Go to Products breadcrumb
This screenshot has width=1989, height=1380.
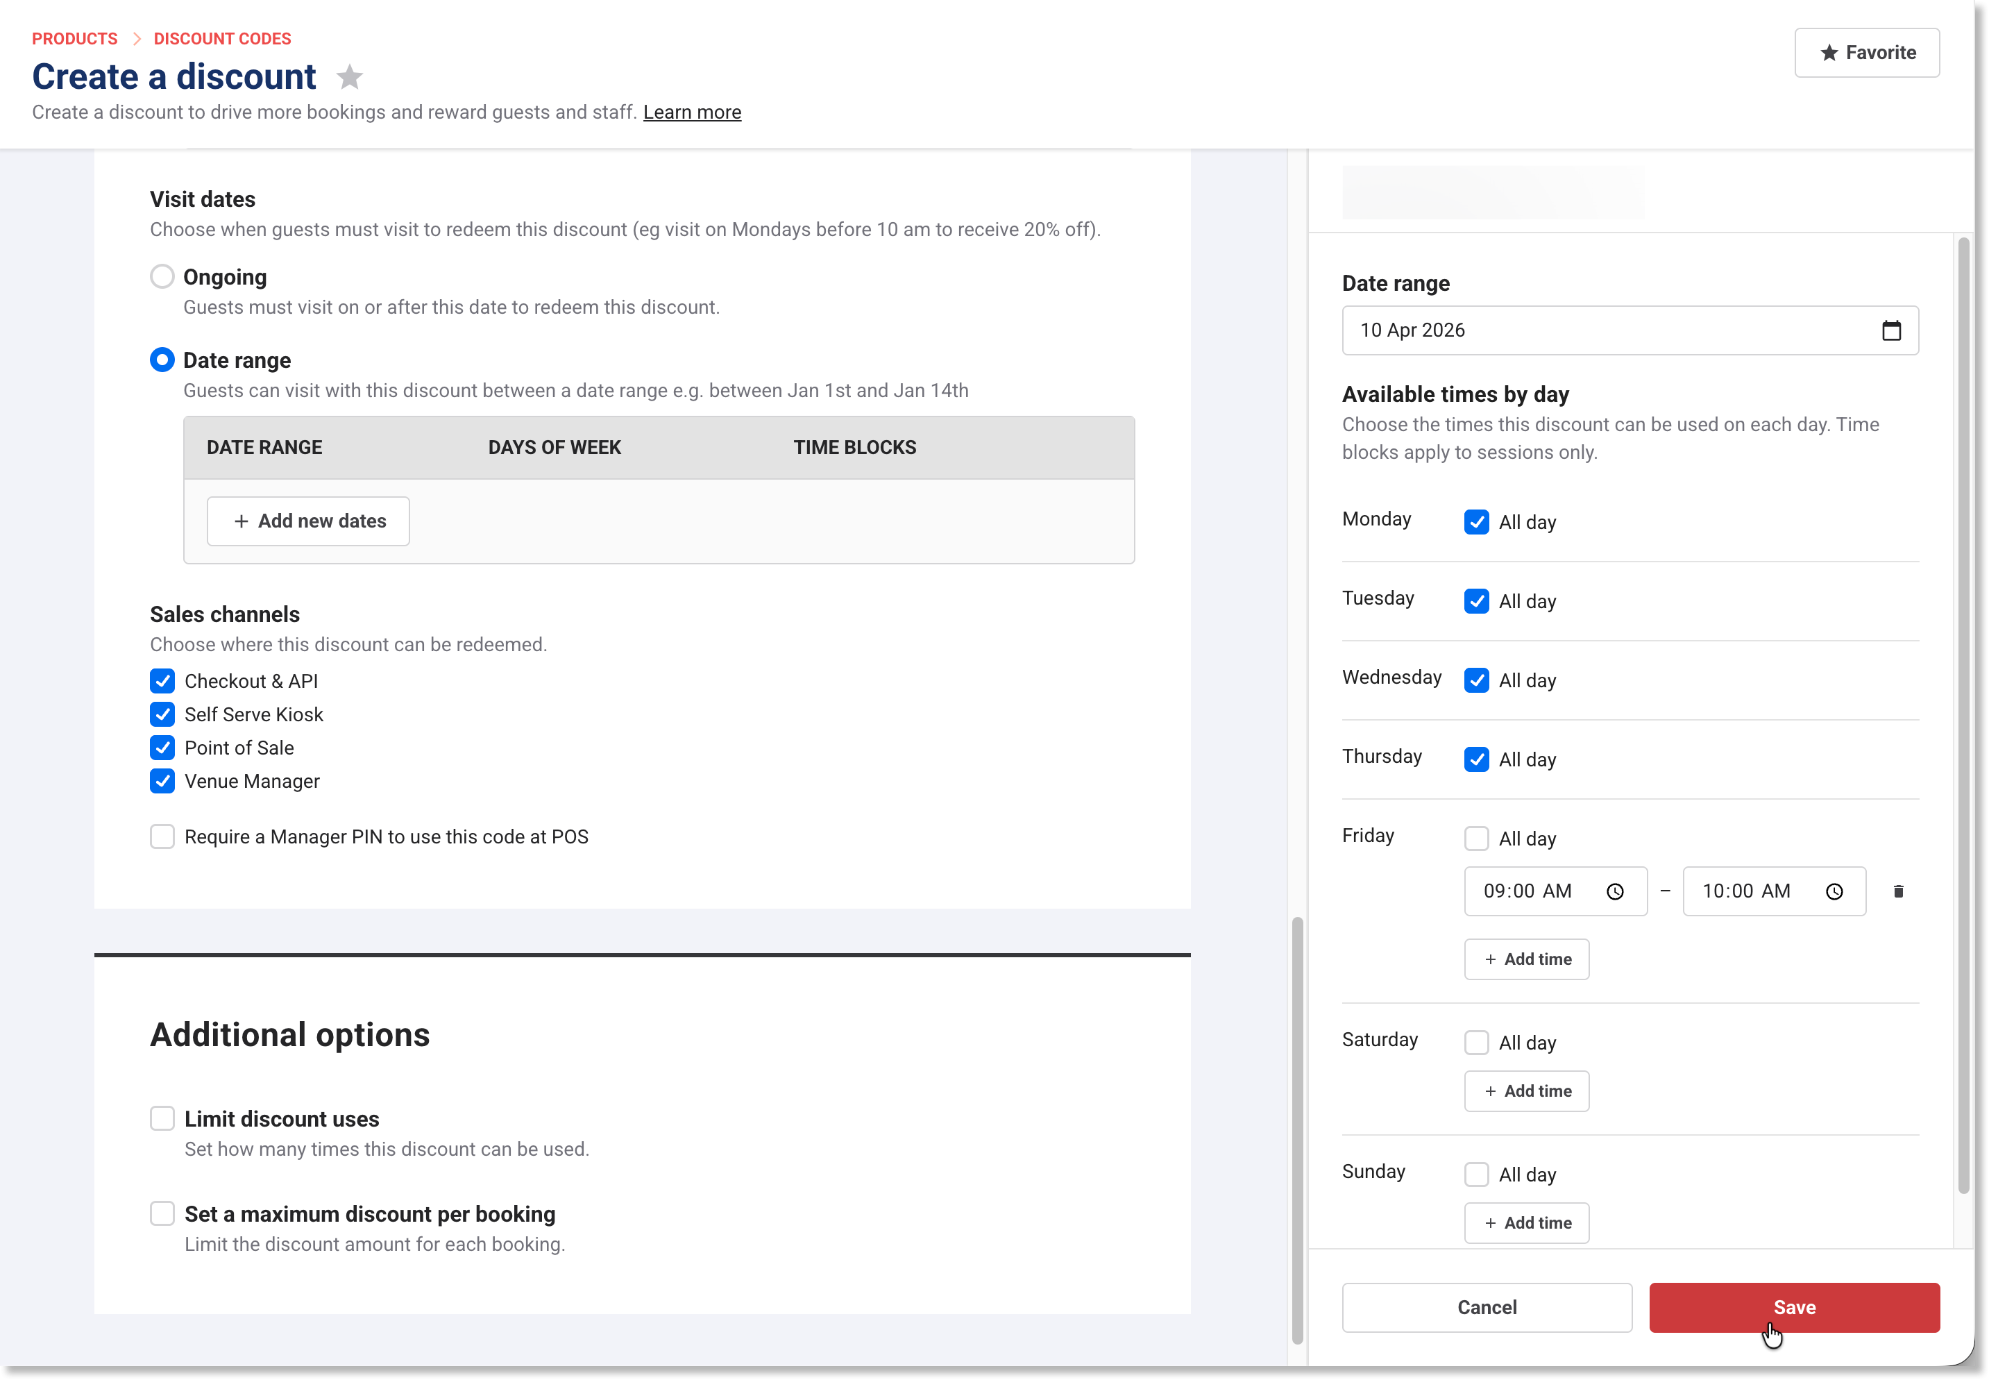[x=74, y=39]
